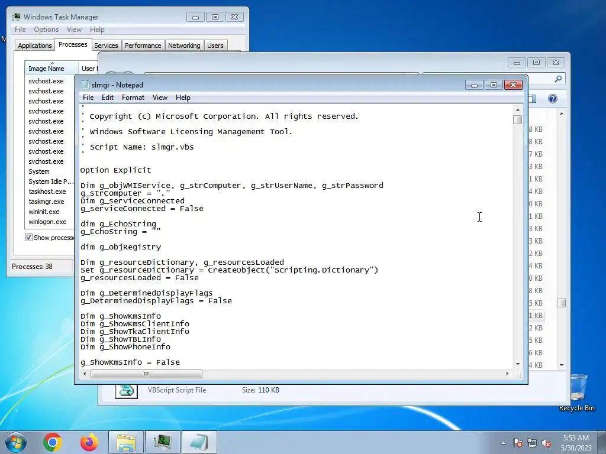Launch Google Chrome from the taskbar

point(53,442)
